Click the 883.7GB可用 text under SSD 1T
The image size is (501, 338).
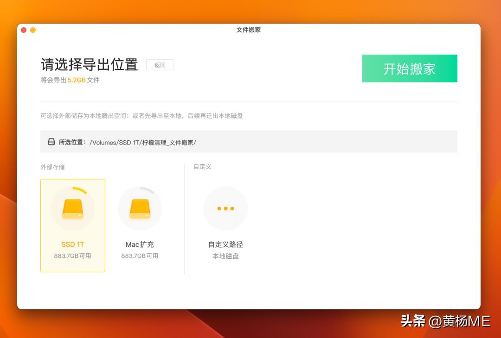72,256
